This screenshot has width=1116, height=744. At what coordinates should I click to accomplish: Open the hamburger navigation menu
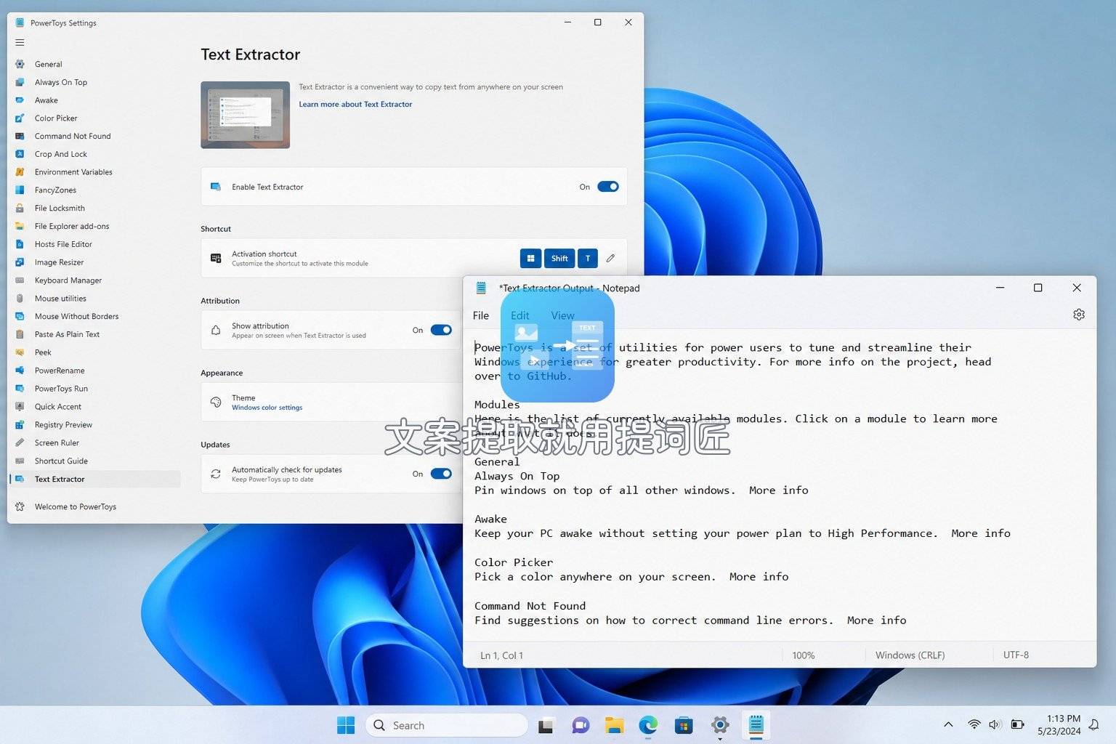click(20, 42)
